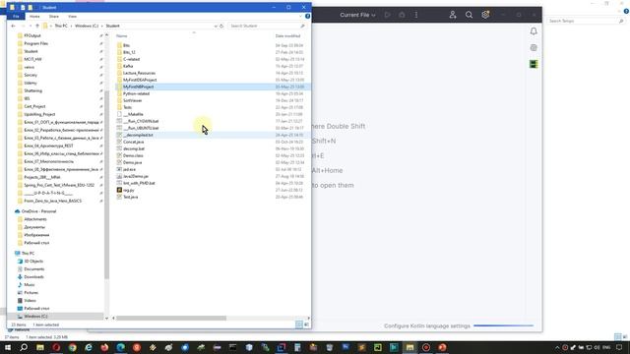
Task: Open Chrome in taskbar
Action: (72, 347)
